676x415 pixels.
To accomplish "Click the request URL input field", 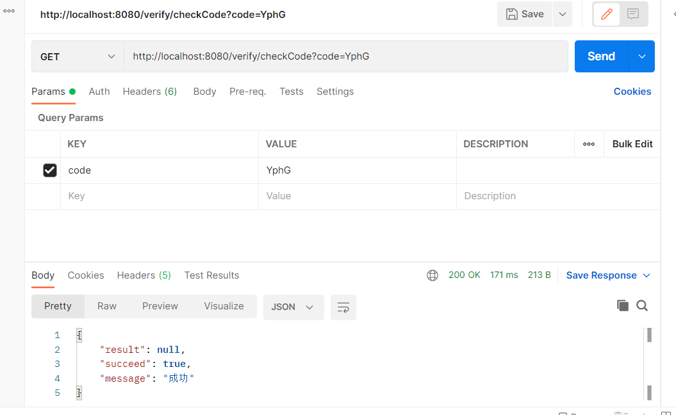I will coord(346,56).
